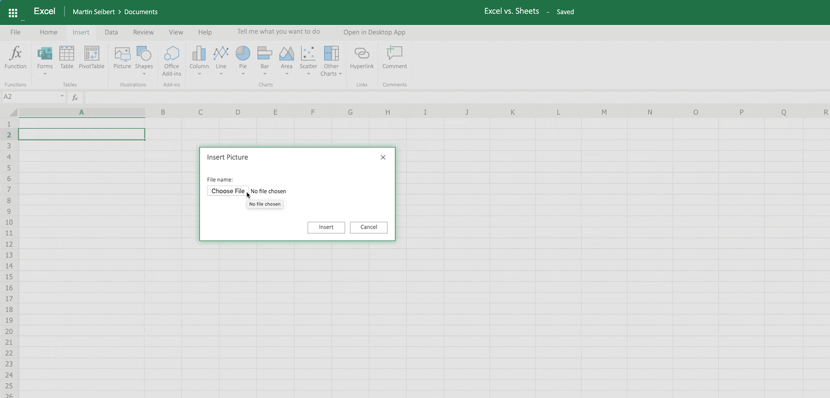Expand the Forms dropdown arrow
Image resolution: width=830 pixels, height=398 pixels.
45,74
